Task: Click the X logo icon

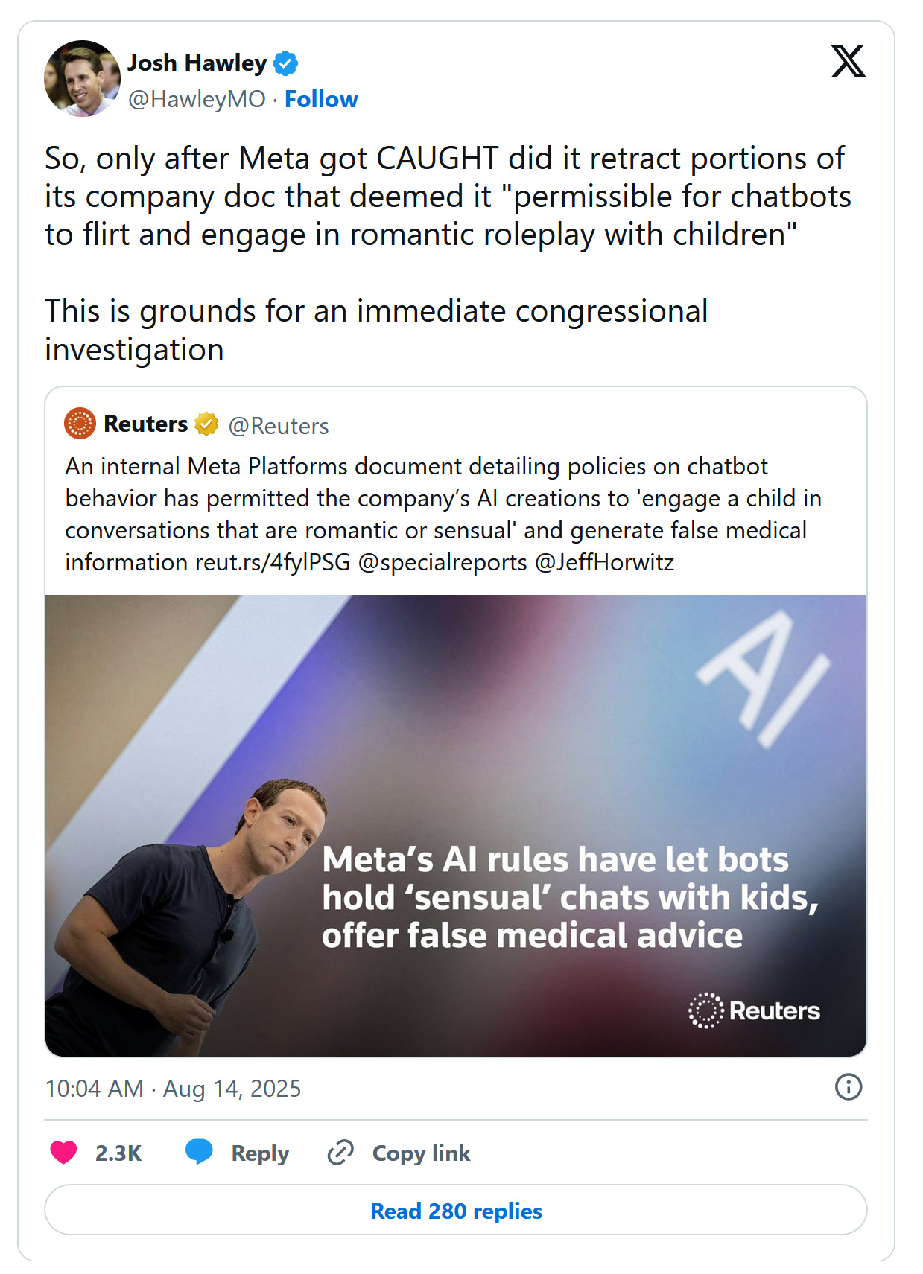Action: [848, 61]
